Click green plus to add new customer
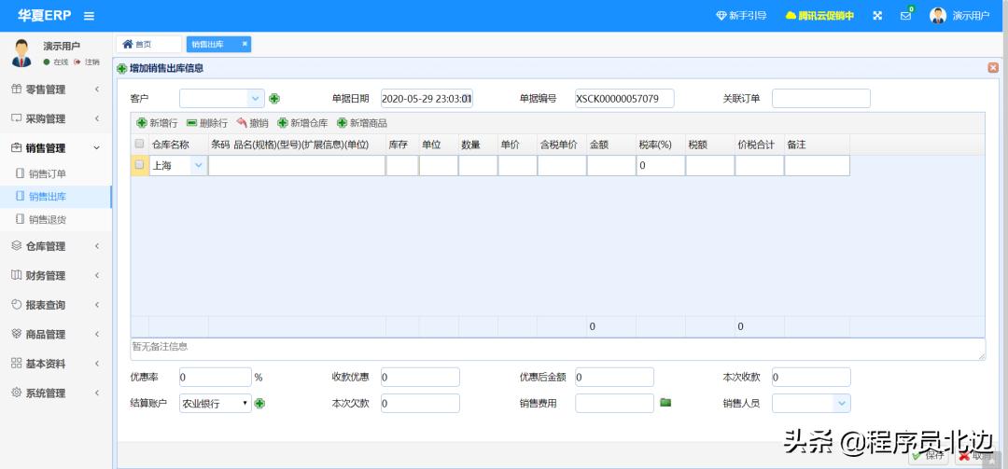This screenshot has width=1008, height=469. (x=274, y=98)
